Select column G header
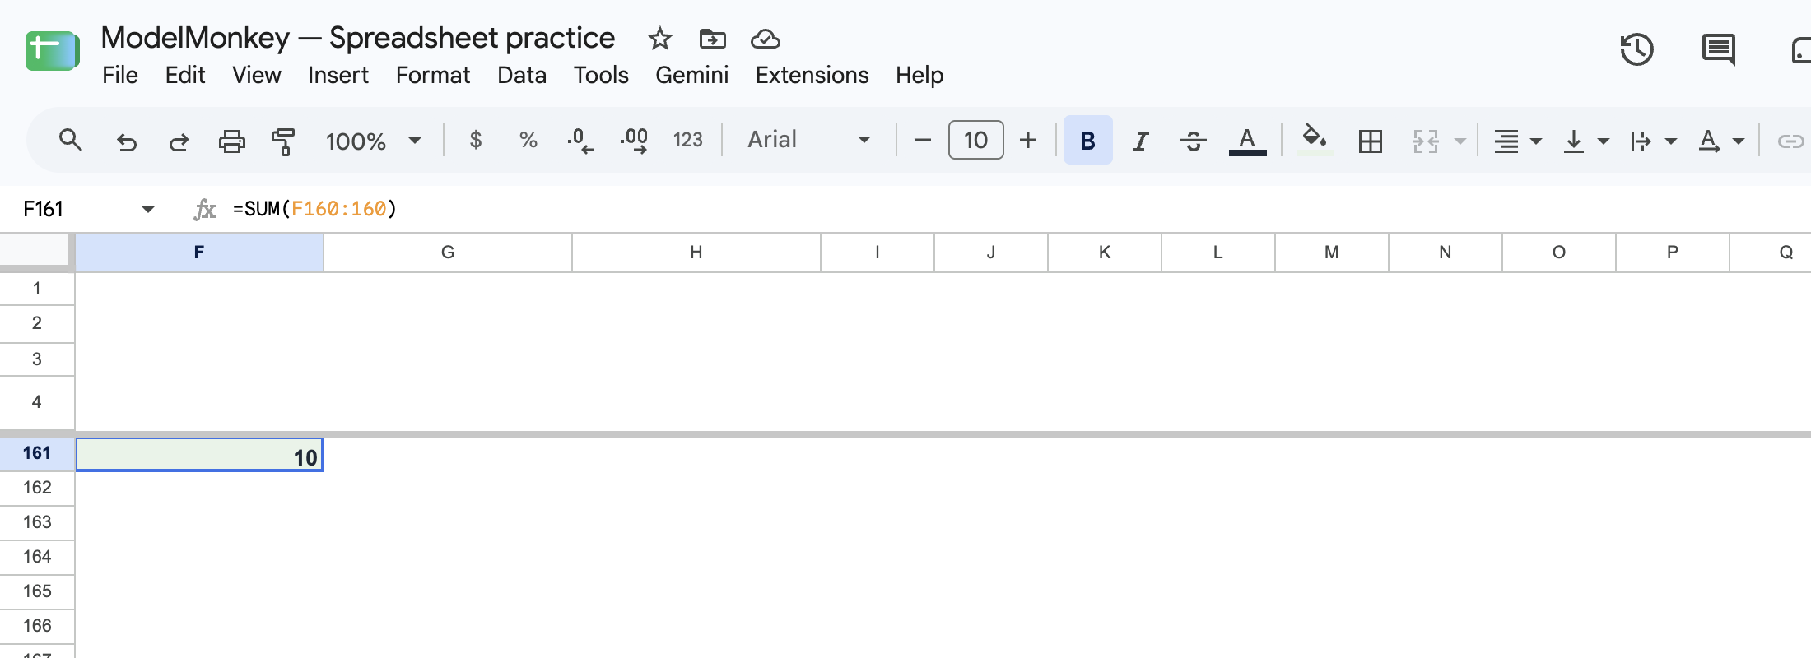This screenshot has width=1811, height=658. point(448,253)
